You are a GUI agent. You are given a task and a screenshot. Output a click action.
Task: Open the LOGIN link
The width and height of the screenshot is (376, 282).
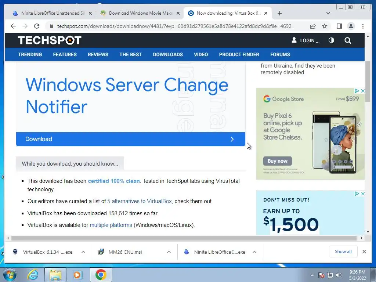point(305,40)
